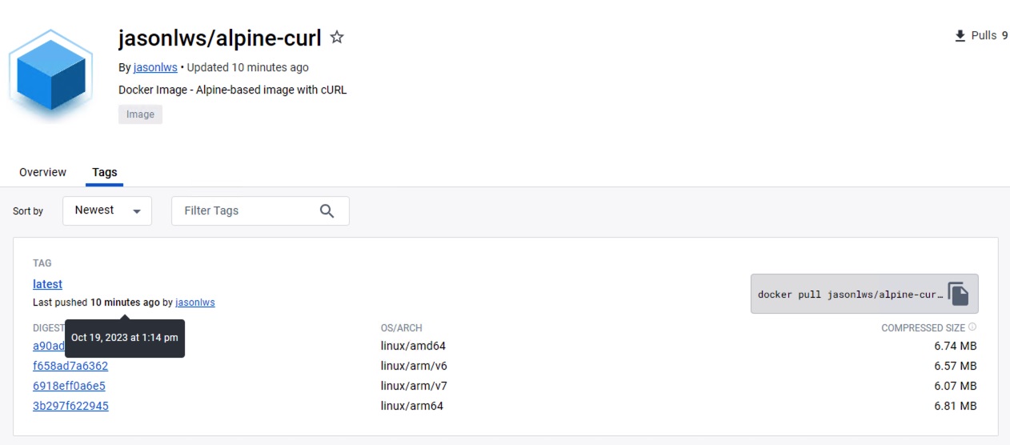The width and height of the screenshot is (1010, 445).
Task: Click the docker pull command text
Action: pos(850,295)
